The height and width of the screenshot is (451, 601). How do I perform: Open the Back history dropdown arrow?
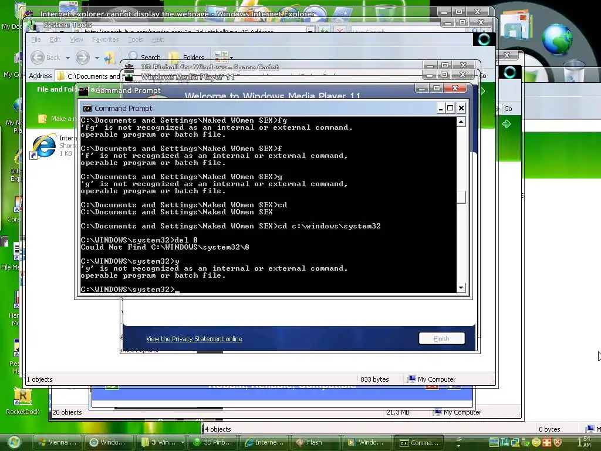(x=67, y=58)
